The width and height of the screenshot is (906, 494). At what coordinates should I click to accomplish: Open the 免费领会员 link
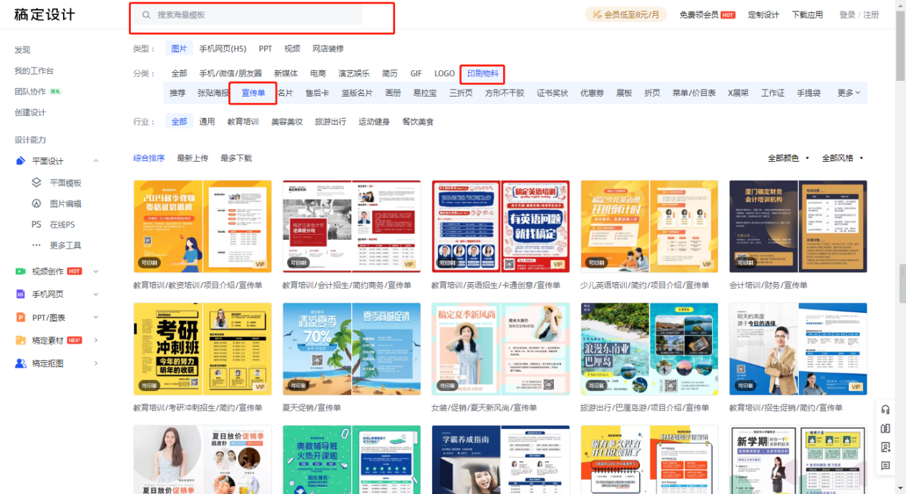click(x=698, y=15)
